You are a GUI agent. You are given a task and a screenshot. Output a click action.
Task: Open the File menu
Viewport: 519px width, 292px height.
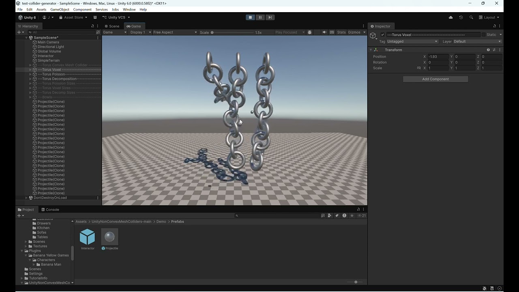point(20,9)
